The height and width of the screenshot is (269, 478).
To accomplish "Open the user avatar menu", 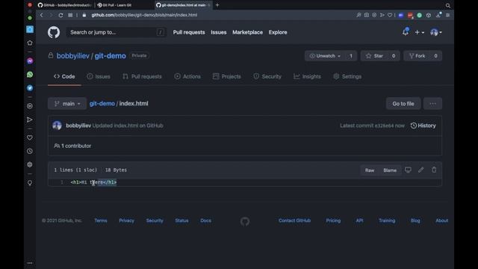I will [x=436, y=32].
